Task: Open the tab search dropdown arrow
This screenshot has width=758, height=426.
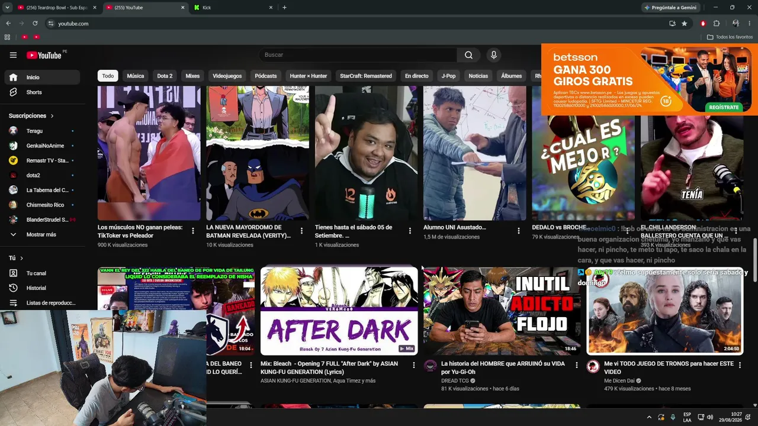Action: point(7,8)
